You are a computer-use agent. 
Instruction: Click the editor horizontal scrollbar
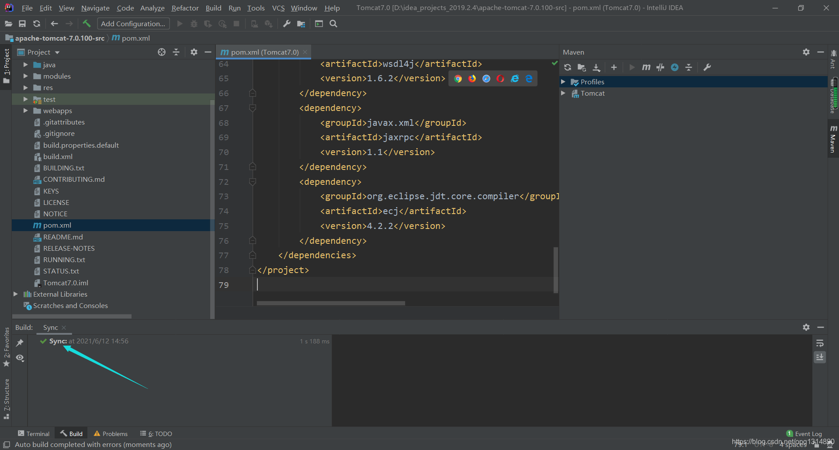(331, 303)
